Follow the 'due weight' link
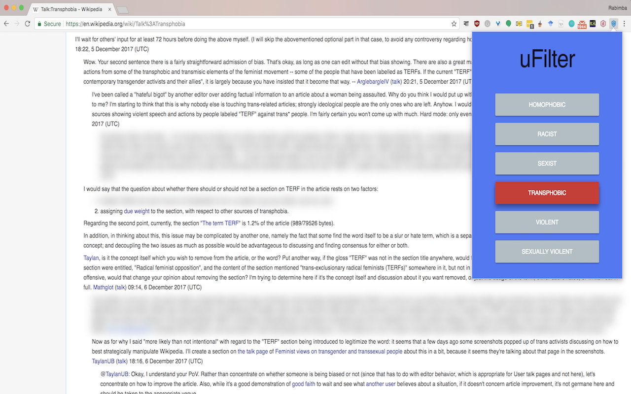This screenshot has height=394, width=631. [137, 211]
